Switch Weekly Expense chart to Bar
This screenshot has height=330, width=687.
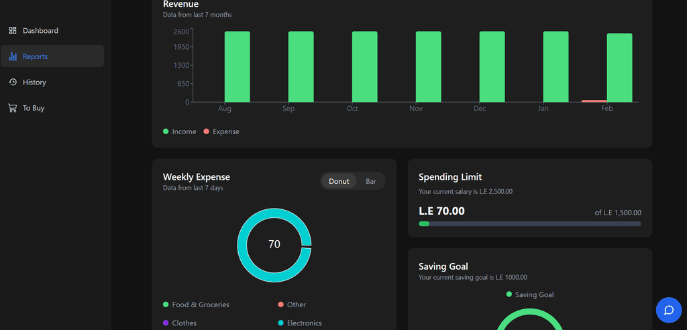click(371, 181)
